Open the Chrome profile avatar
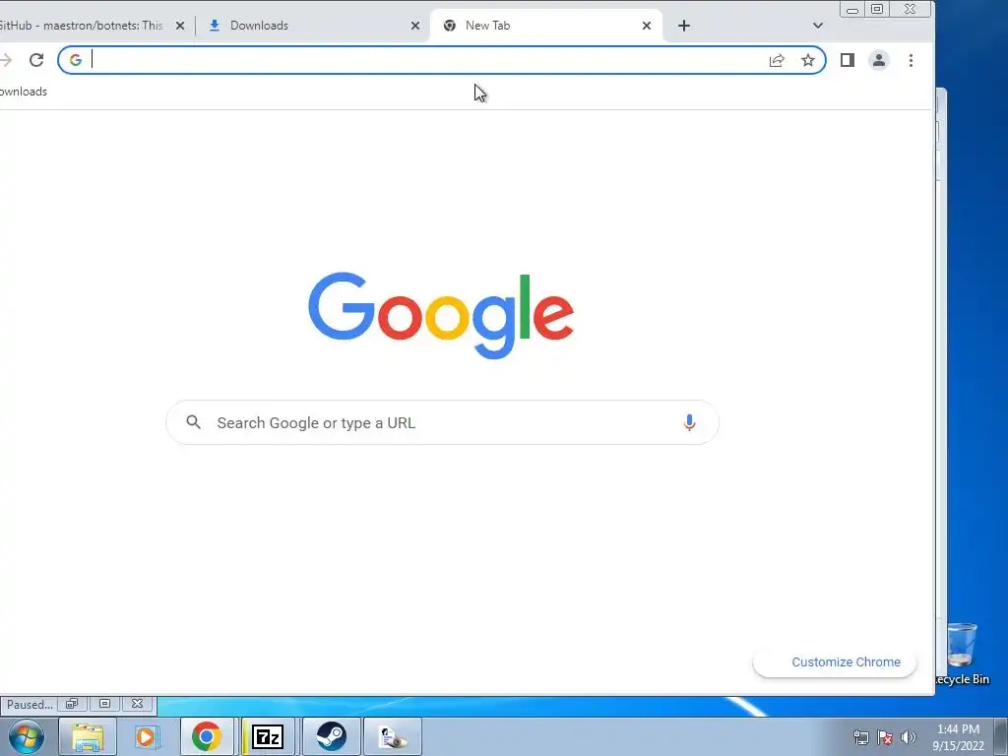The image size is (1008, 756). (879, 60)
